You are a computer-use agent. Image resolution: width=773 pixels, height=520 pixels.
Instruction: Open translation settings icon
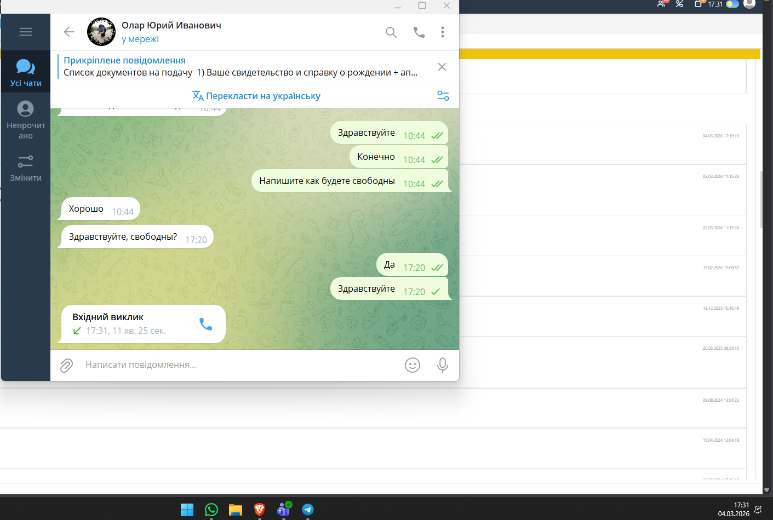pos(443,96)
